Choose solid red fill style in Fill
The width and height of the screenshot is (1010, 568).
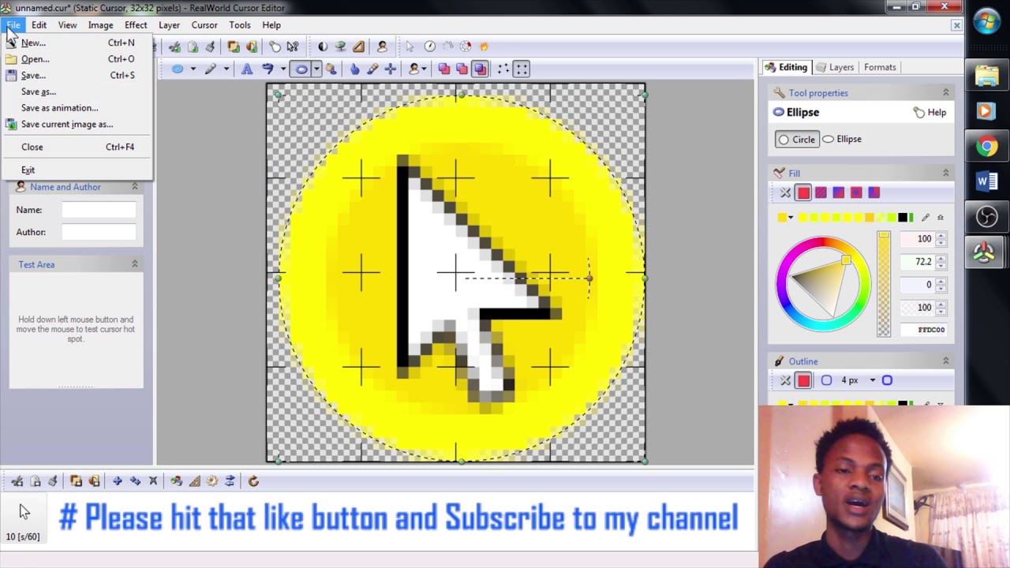point(803,192)
